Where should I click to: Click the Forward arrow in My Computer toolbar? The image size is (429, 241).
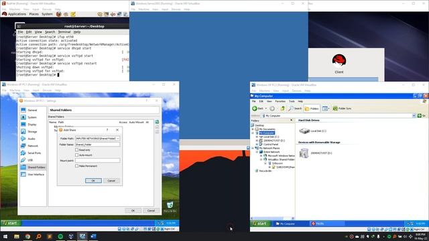pos(272,108)
